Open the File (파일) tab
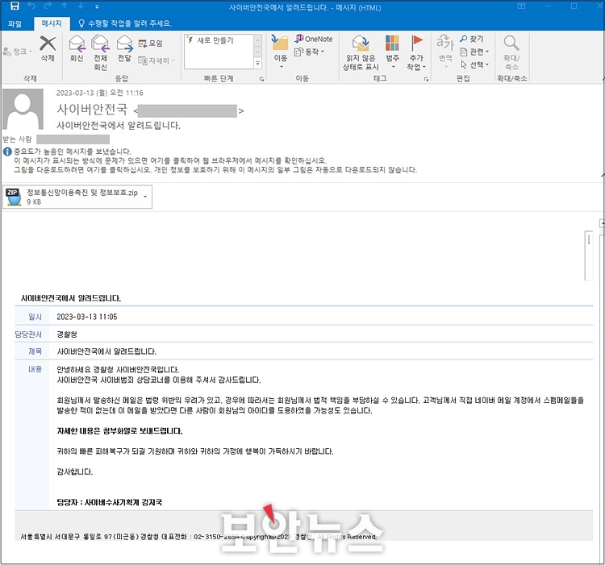 click(x=15, y=24)
